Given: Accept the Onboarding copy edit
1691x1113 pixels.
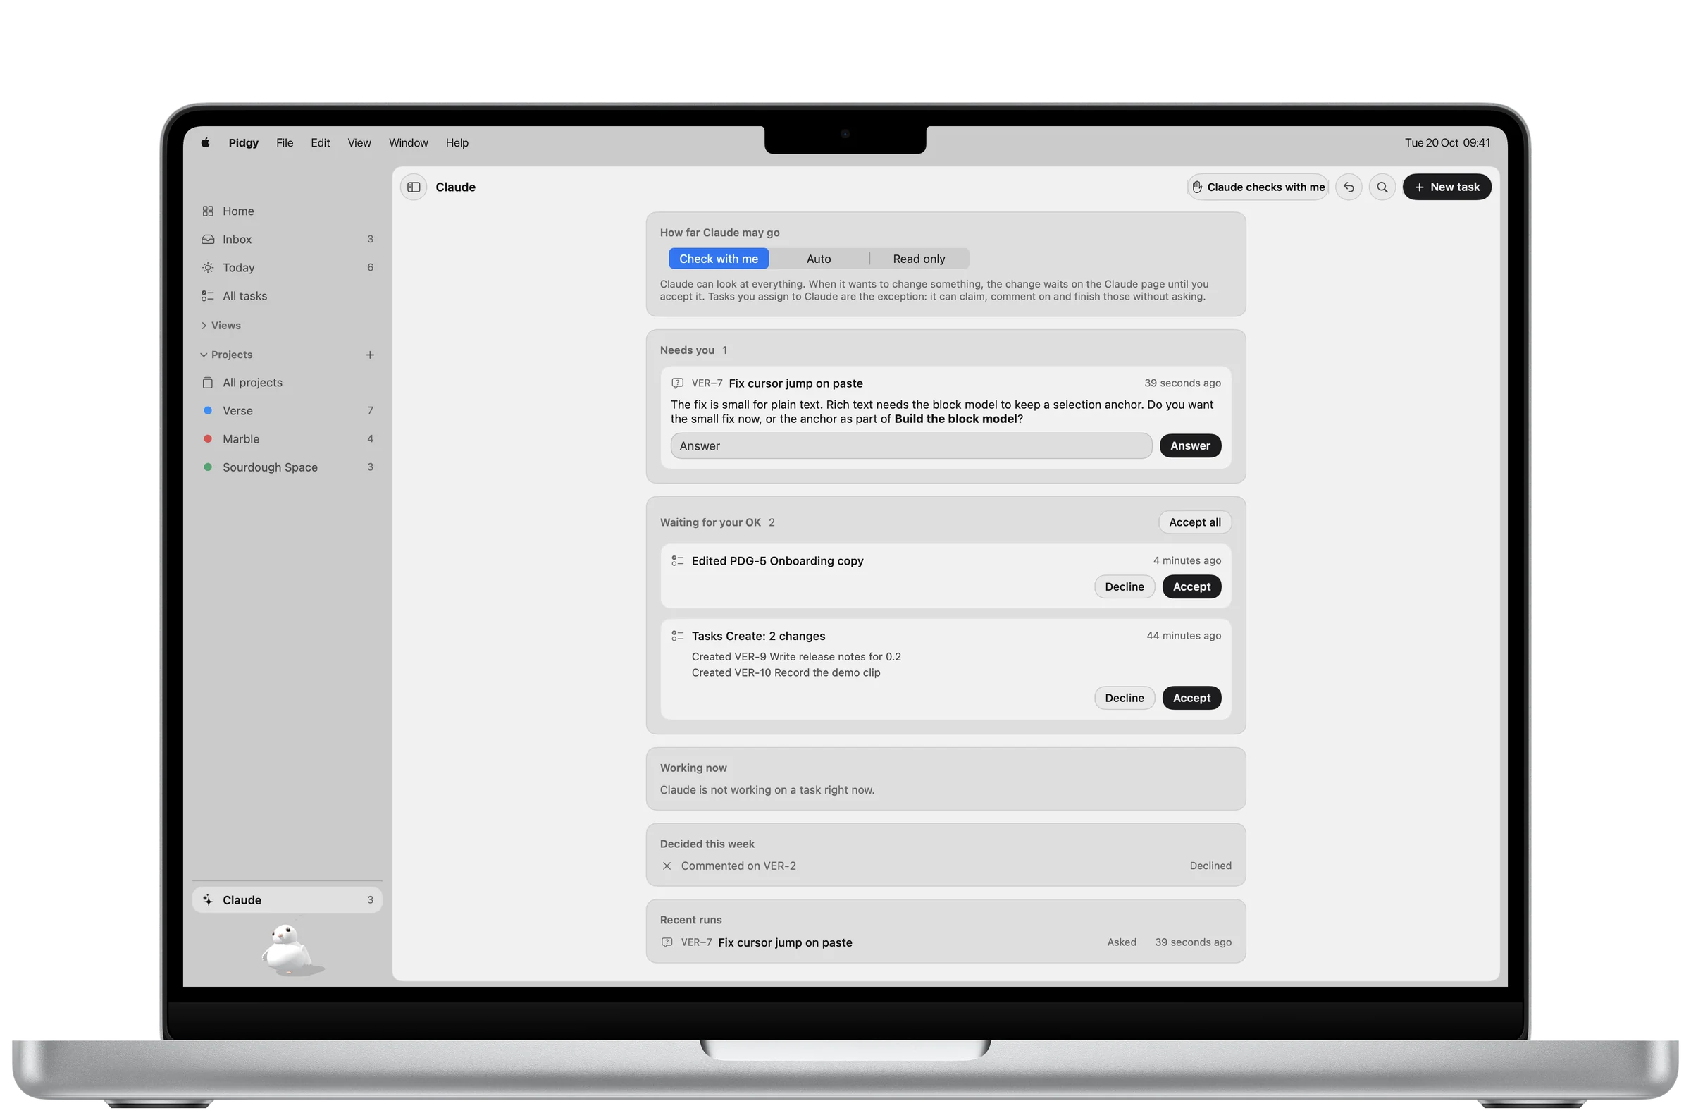Looking at the screenshot, I should point(1191,587).
